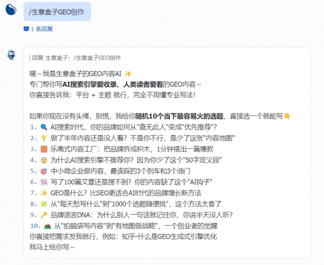This screenshot has width=324, height=265.
Task: Click the /生意盒子GEO创作 message bubble
Action: (x=57, y=12)
